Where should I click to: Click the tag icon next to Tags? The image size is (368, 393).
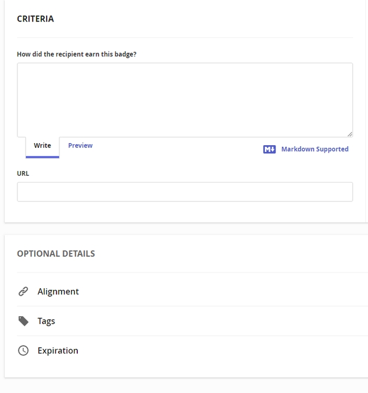click(23, 321)
